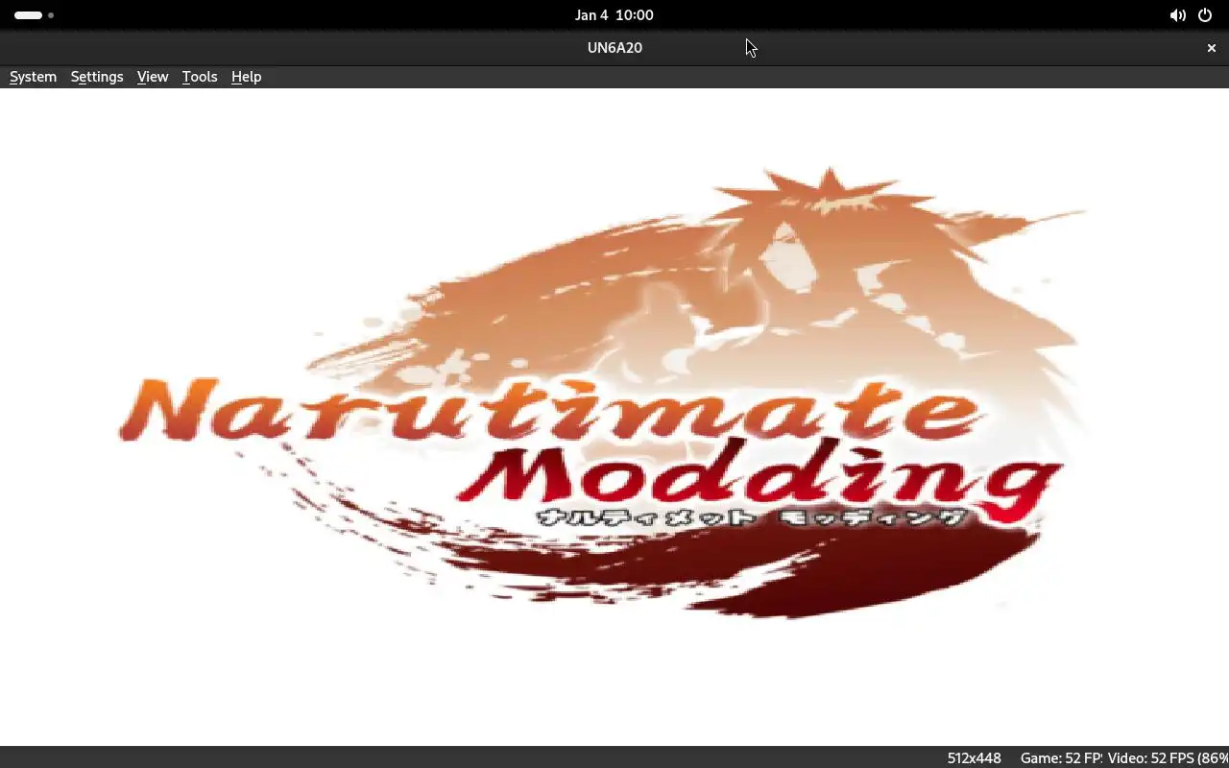This screenshot has height=768, width=1229.
Task: Open the System menu
Action: 33,77
